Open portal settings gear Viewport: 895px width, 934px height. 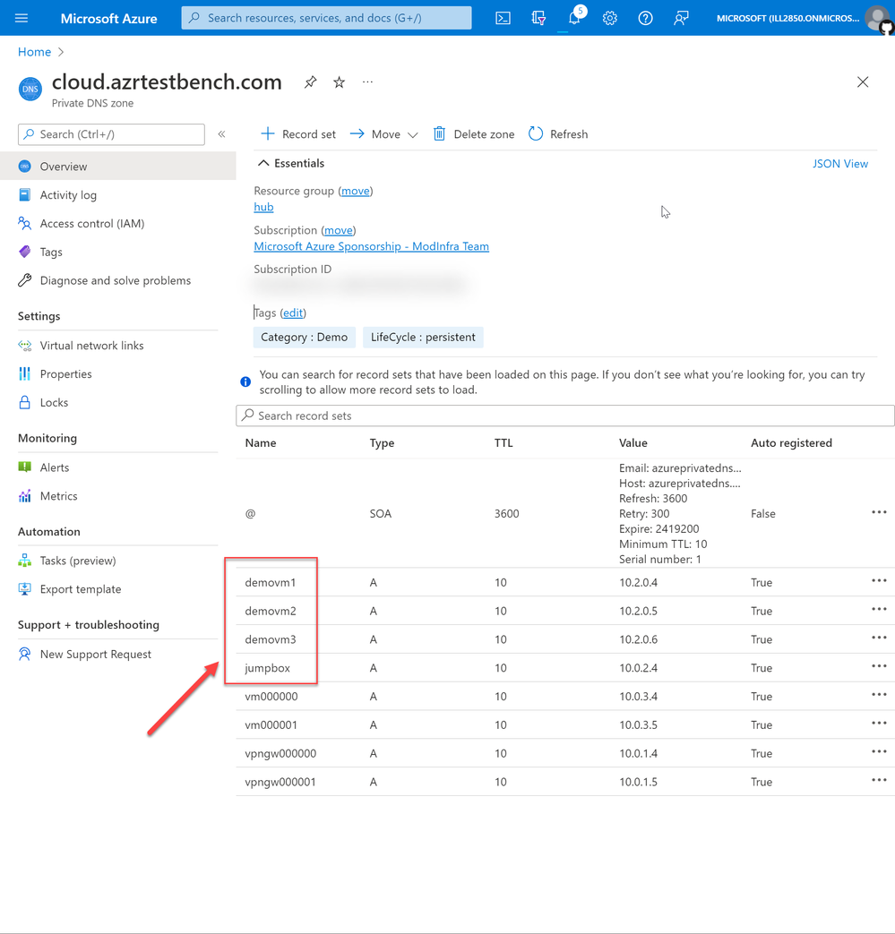coord(609,19)
